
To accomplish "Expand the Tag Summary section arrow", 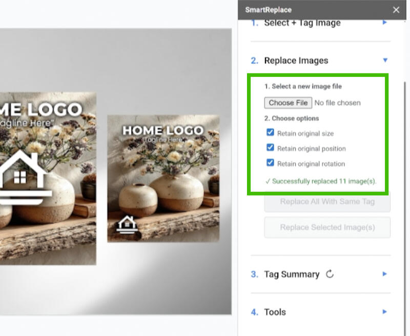I will tap(385, 274).
